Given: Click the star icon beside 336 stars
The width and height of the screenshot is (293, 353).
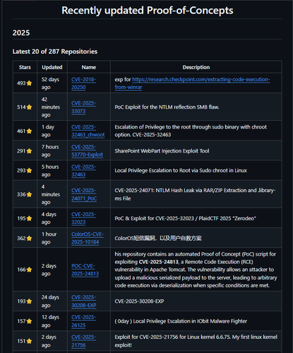Looking at the screenshot, I should pos(29,194).
